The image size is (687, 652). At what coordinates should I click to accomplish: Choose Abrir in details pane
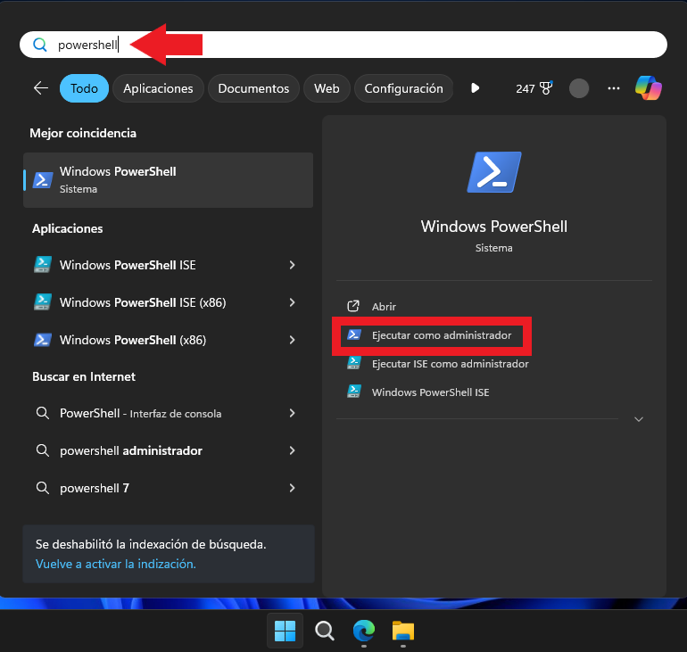point(384,307)
